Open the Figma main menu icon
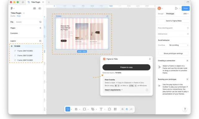The height and width of the screenshot is (119, 199). [12, 8]
